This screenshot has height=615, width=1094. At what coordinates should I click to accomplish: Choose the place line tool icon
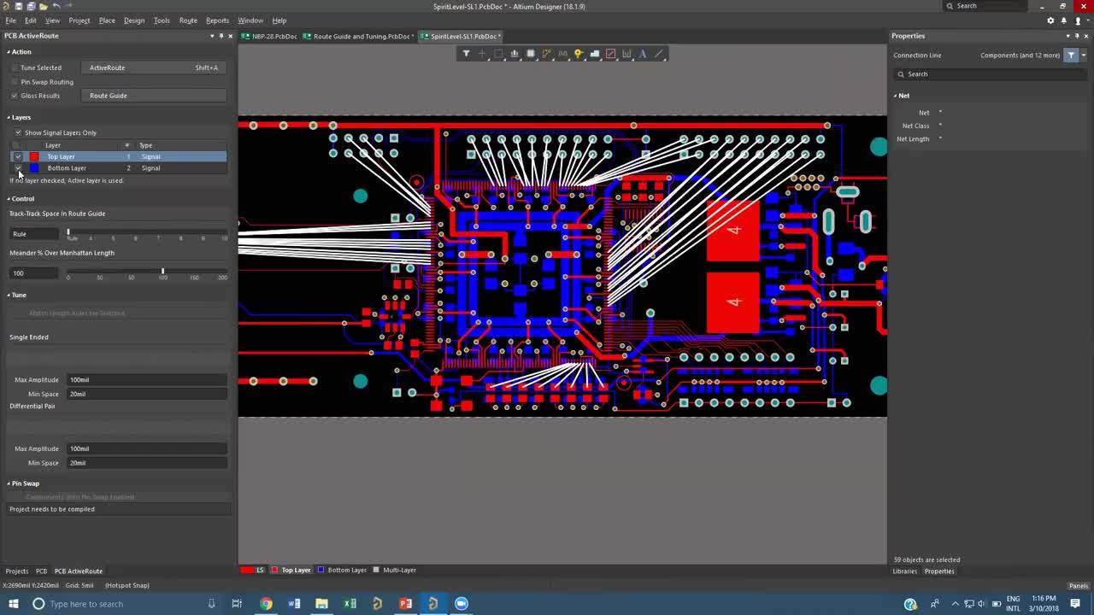point(659,54)
